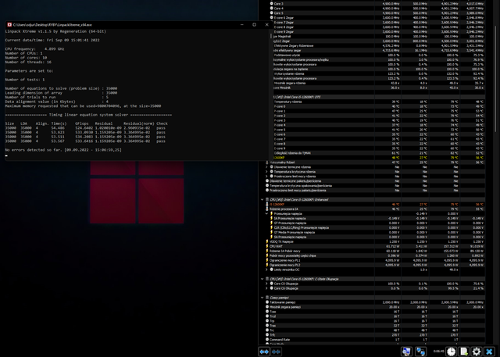Expand the Limity mnożnika OC row
Viewport: 500px width, 357px height.
point(267,270)
